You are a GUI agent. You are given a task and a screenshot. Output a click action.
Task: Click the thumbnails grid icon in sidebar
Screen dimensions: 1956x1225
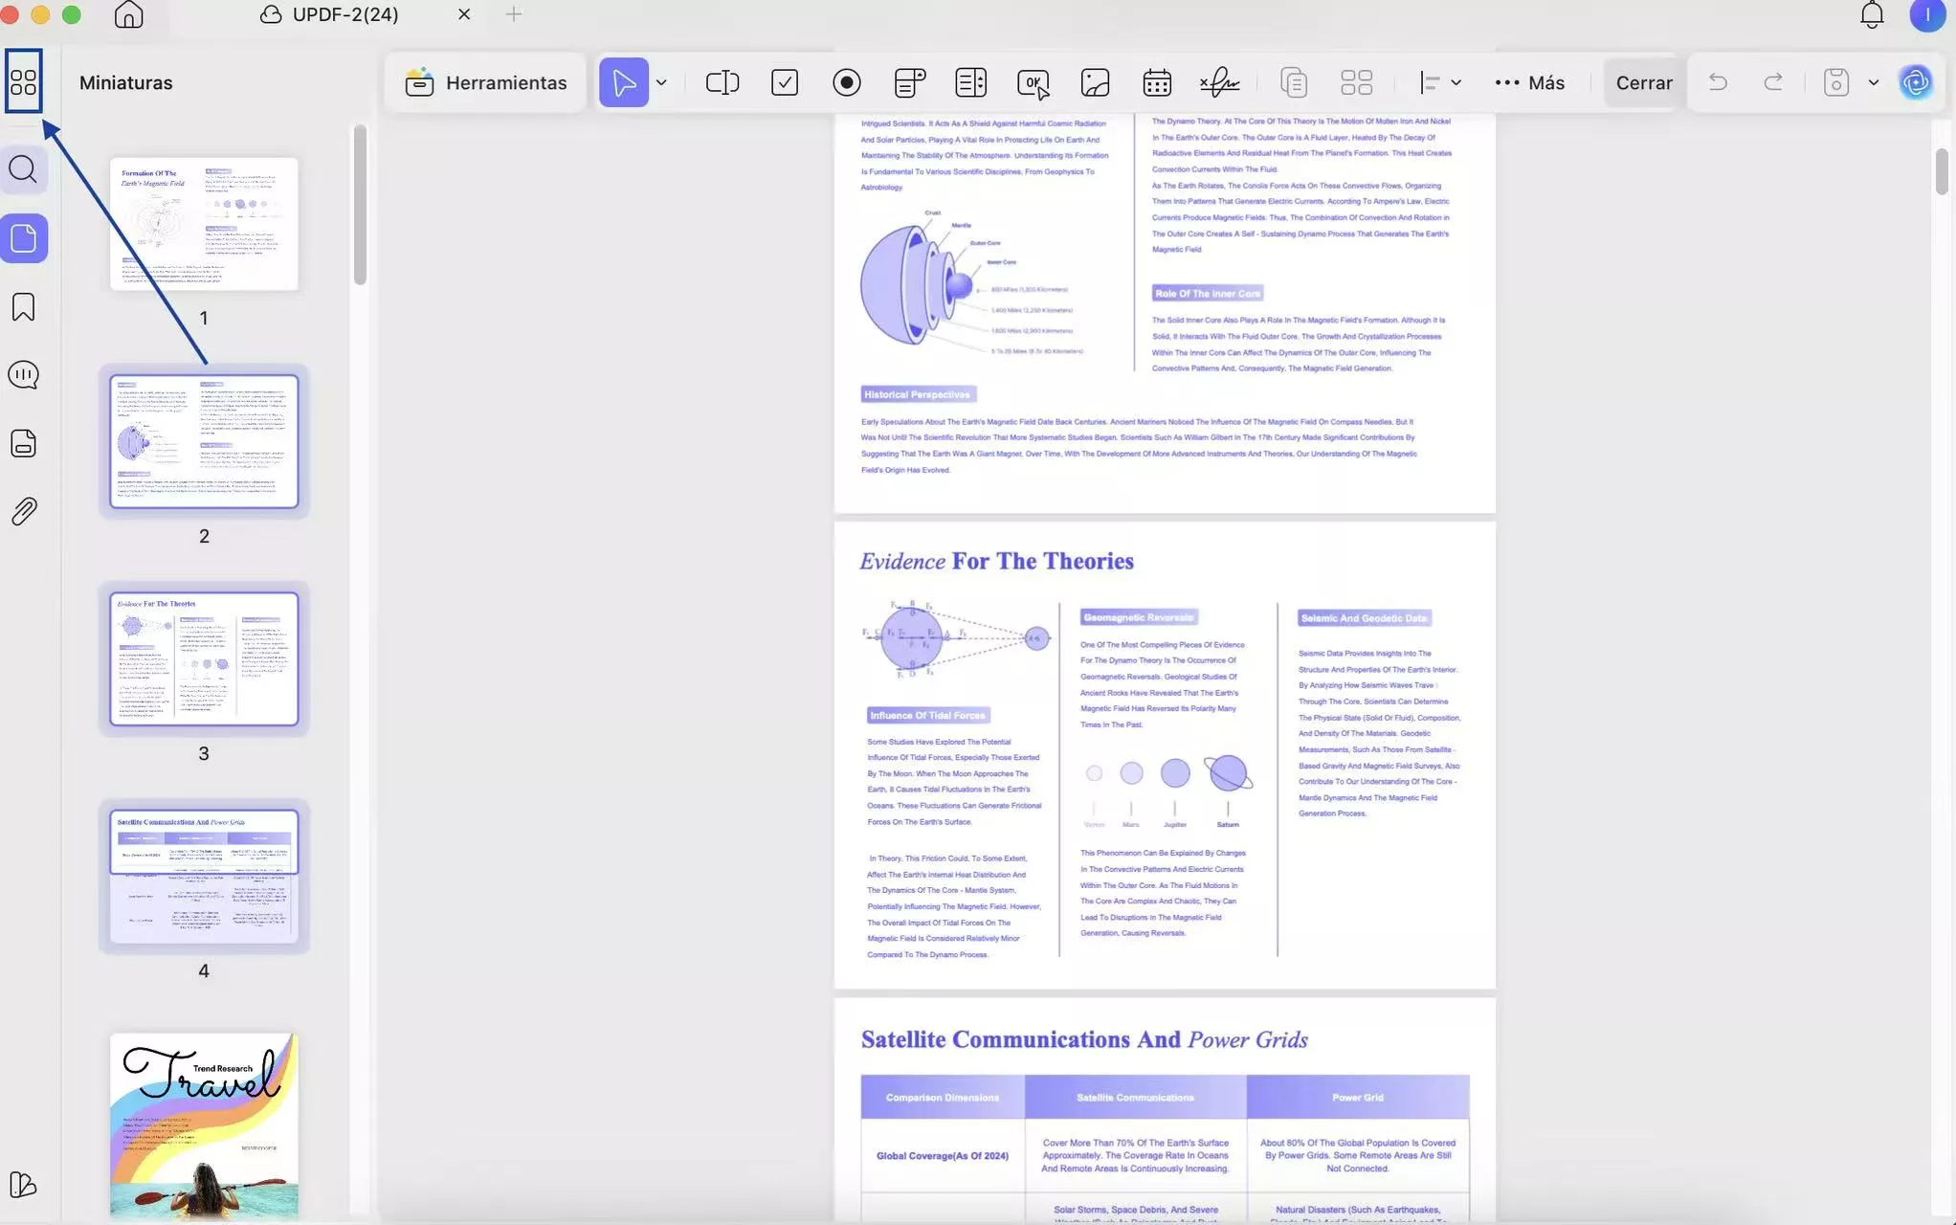[x=23, y=81]
